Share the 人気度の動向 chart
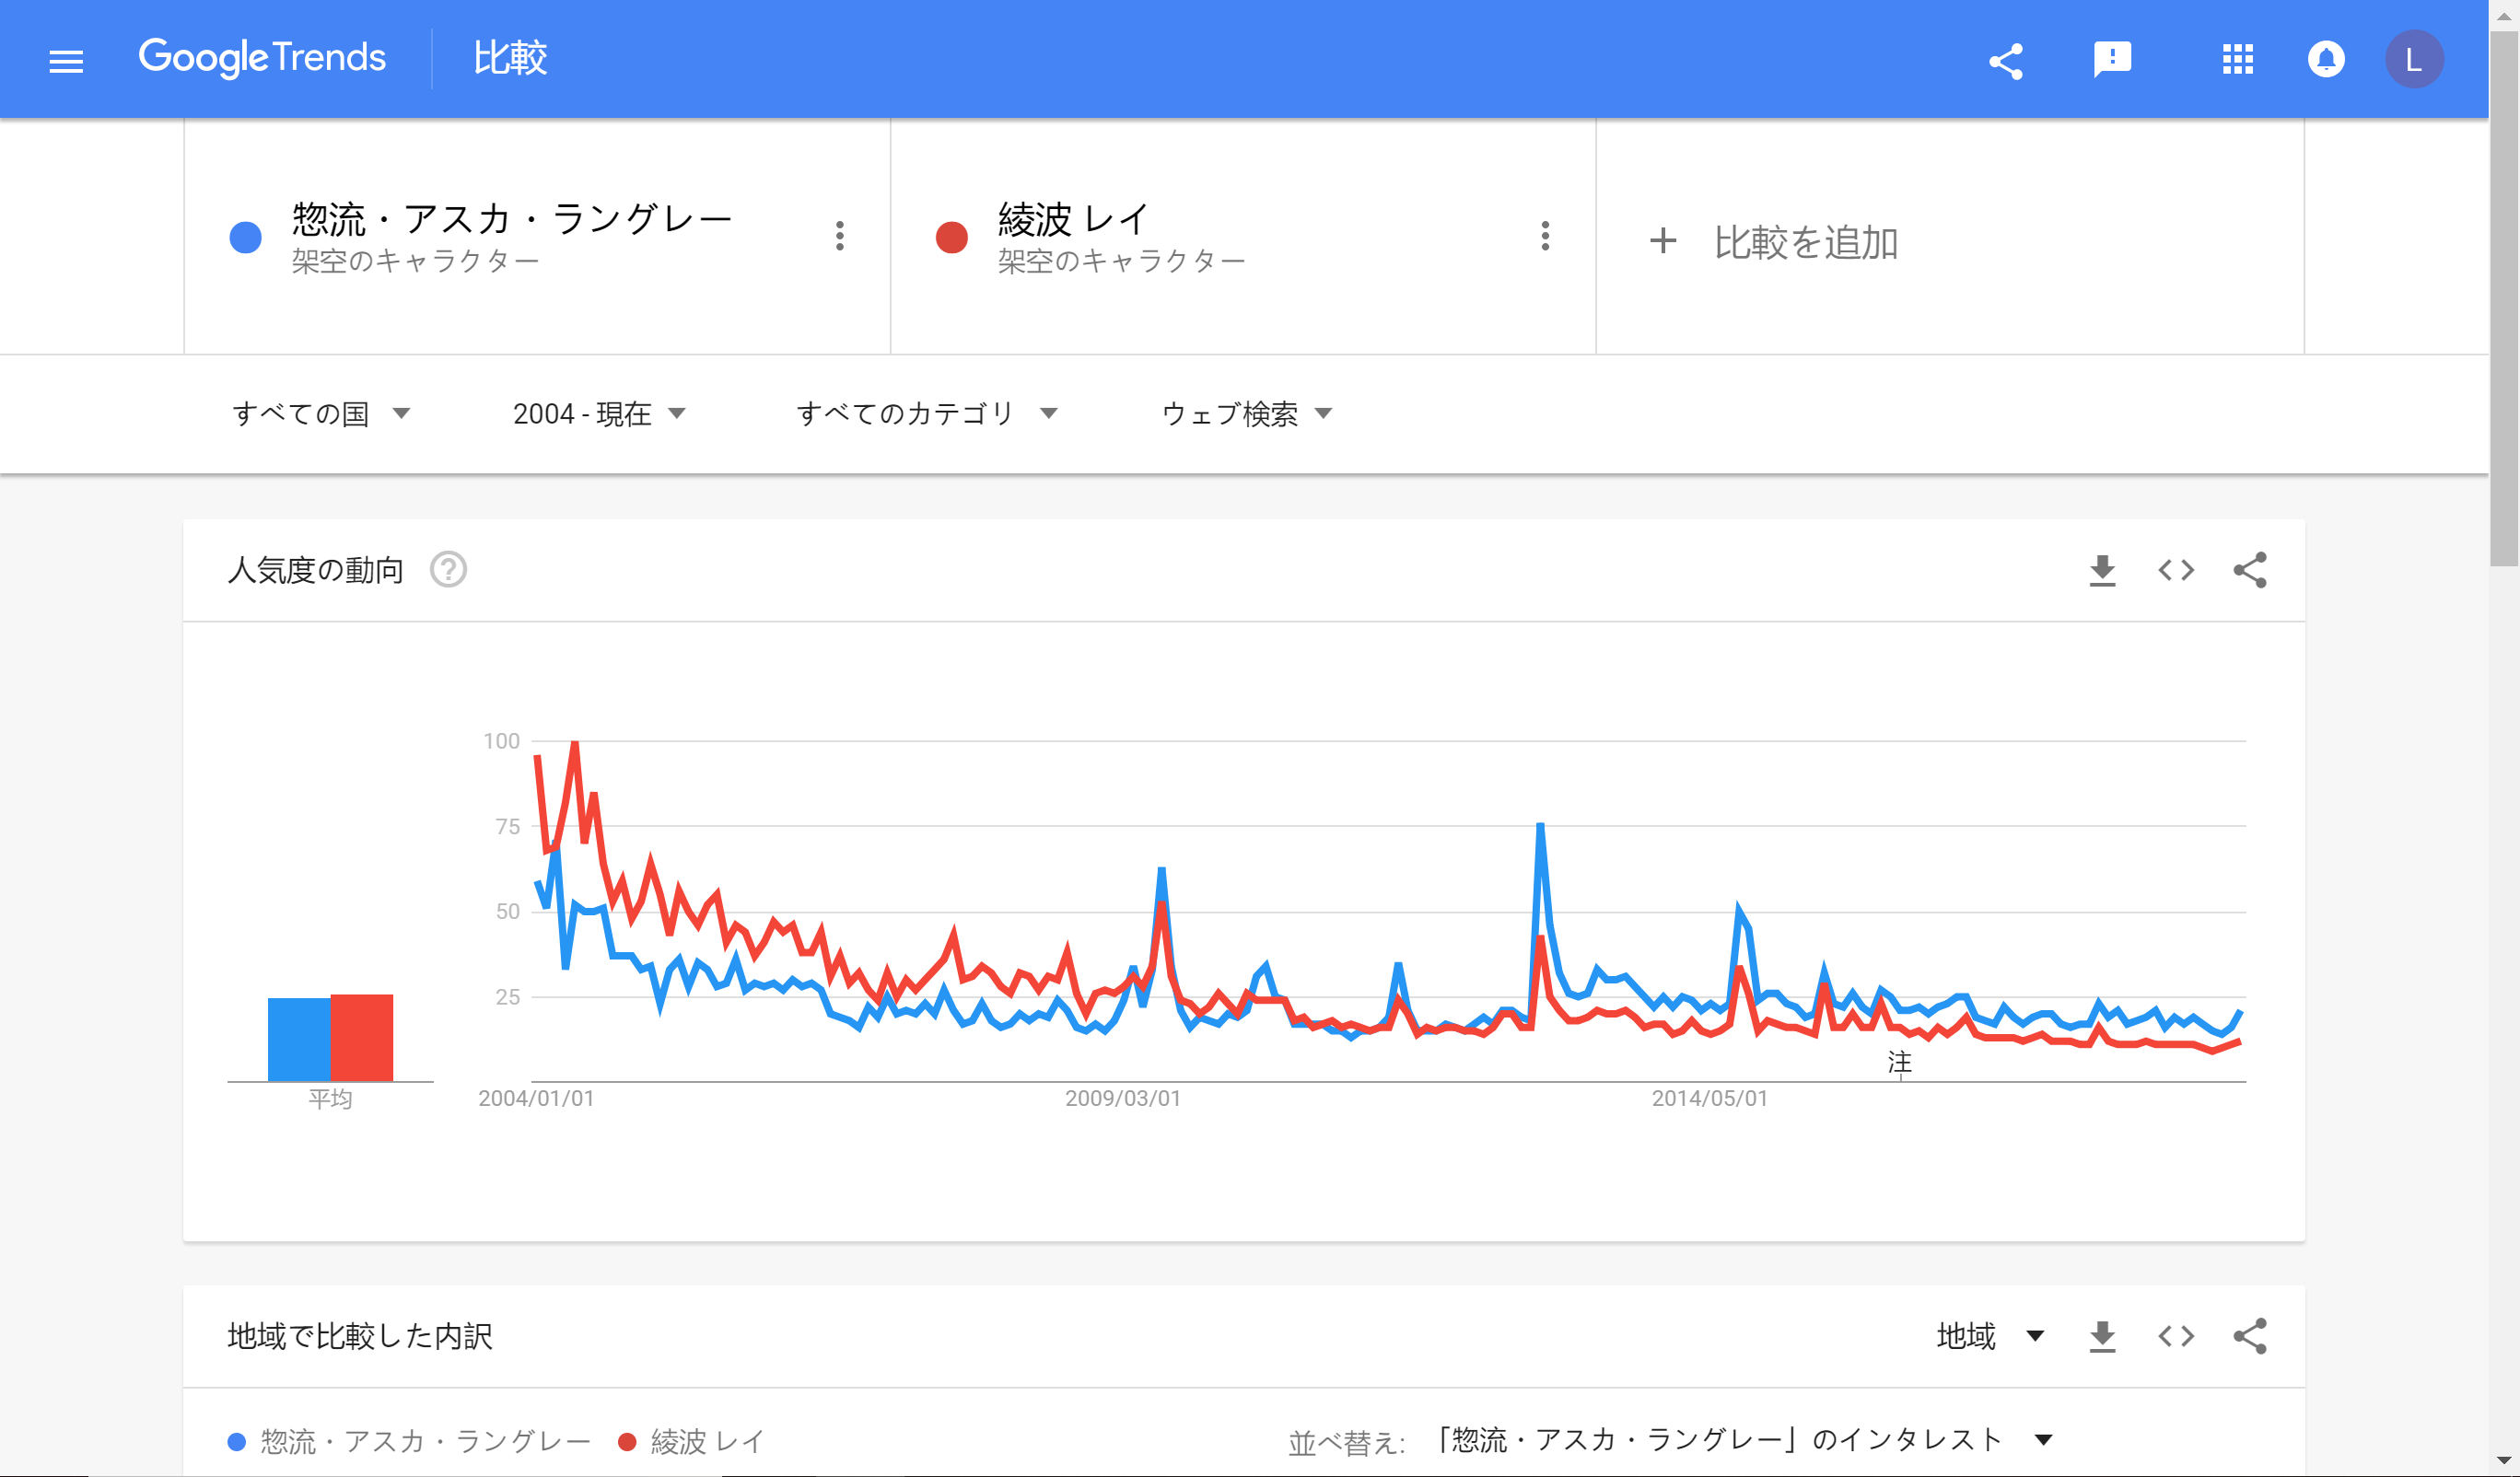 (x=2250, y=570)
